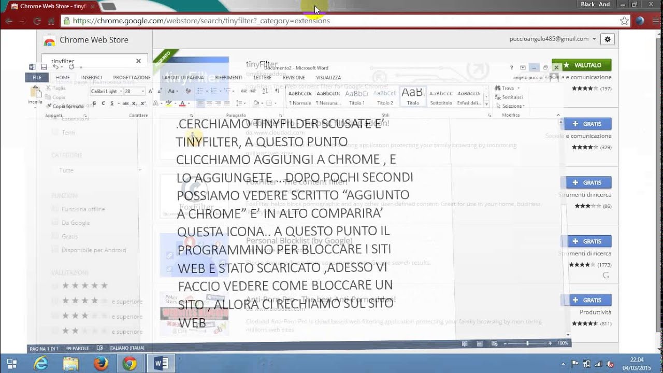This screenshot has width=663, height=373.
Task: Switch to the PROGETTAZIONE ribbon tab
Action: pyautogui.click(x=132, y=77)
